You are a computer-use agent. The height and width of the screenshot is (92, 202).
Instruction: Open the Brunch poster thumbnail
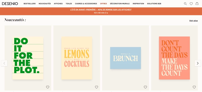tap(125, 58)
